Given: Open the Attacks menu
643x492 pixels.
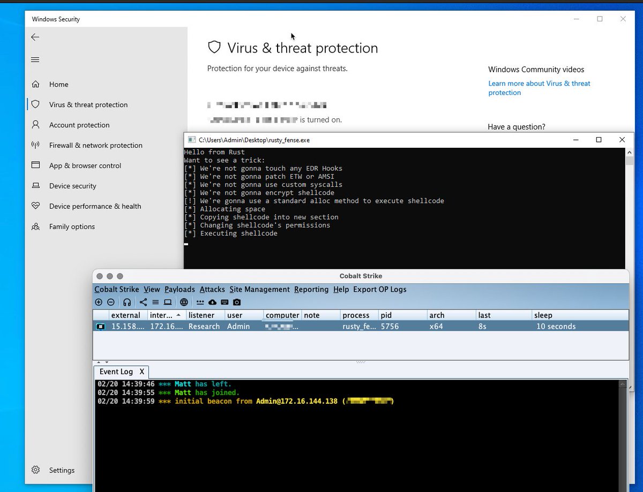Looking at the screenshot, I should point(212,289).
